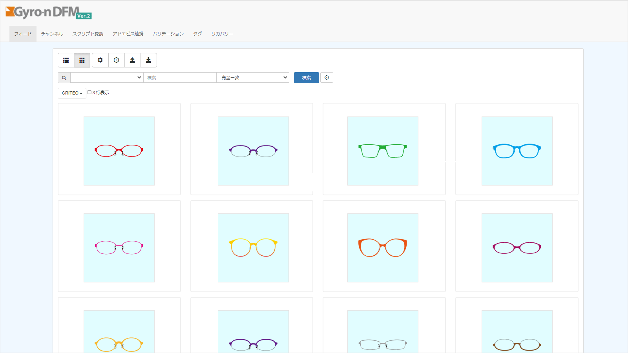The width and height of the screenshot is (628, 353).
Task: Switch to grid view icon
Action: (x=82, y=60)
